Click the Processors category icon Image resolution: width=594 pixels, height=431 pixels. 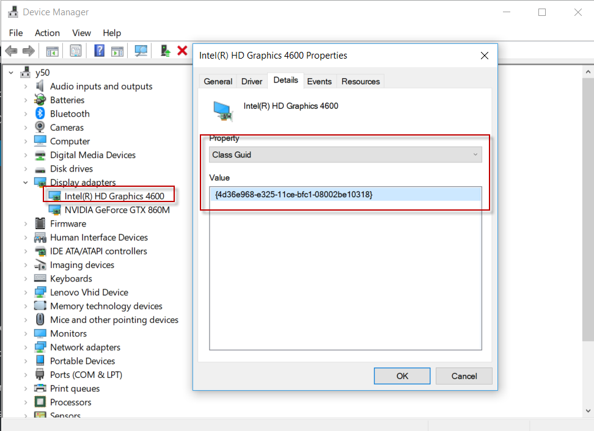coord(40,402)
